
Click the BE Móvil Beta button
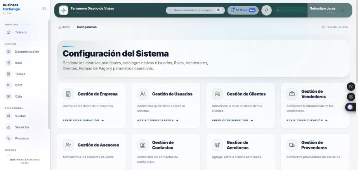tap(243, 10)
